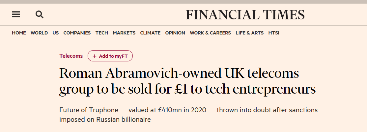
Task: Open the World section
Action: click(39, 33)
